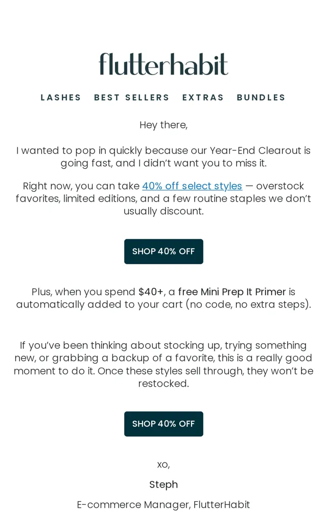Open the LASHES navigation item
The image size is (327, 532).
click(x=61, y=97)
